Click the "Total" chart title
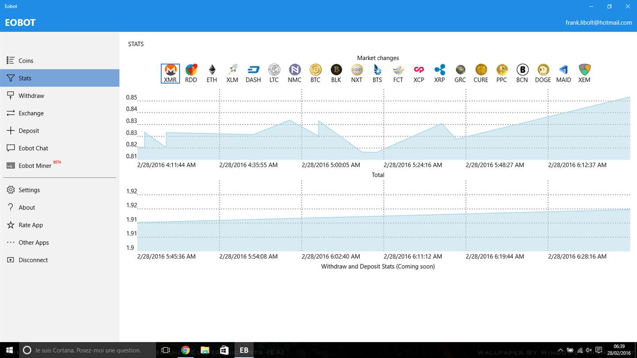This screenshot has width=637, height=358. point(378,175)
